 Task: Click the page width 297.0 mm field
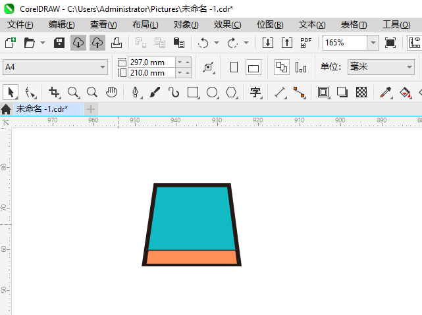151,62
